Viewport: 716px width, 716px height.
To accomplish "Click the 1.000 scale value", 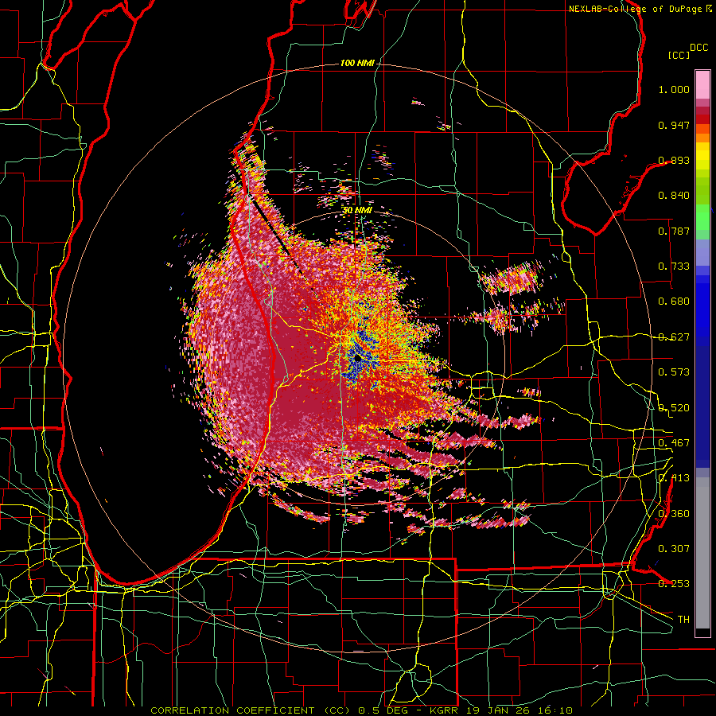I will (x=674, y=89).
